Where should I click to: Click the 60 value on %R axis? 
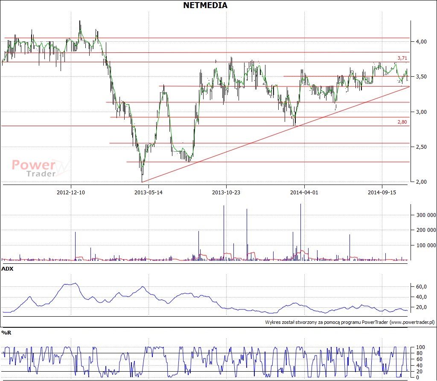point(419,359)
